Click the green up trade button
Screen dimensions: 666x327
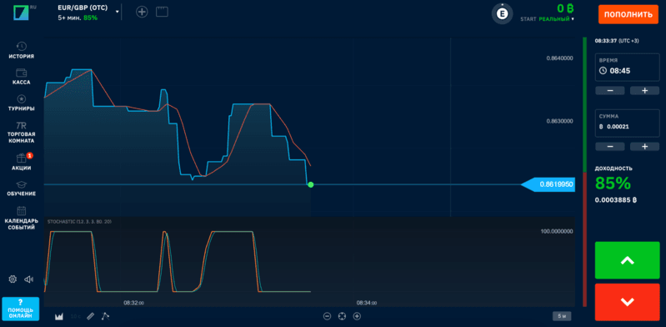(628, 260)
